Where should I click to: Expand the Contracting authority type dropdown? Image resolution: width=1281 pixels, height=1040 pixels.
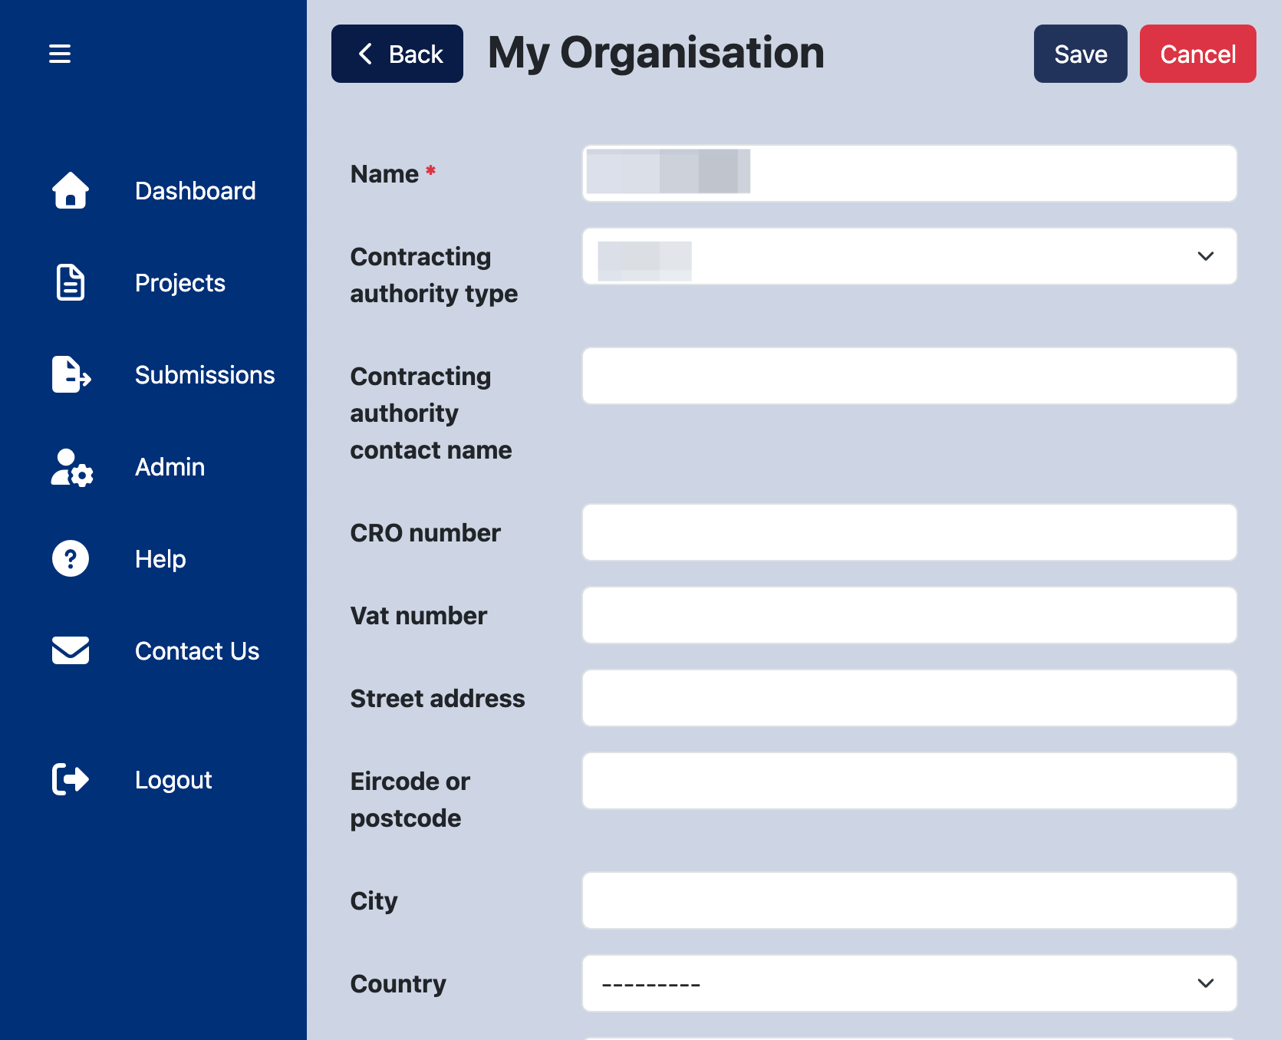[910, 256]
